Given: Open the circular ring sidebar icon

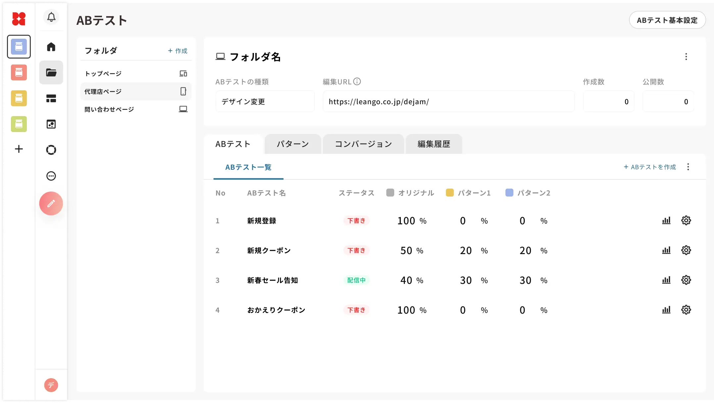Looking at the screenshot, I should tap(51, 150).
